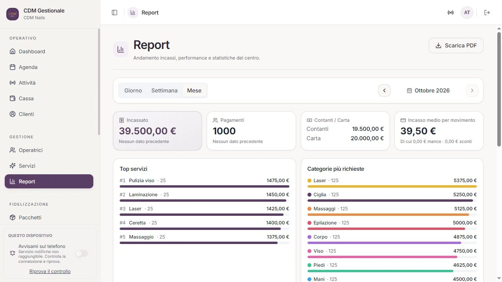
Task: Switch to the Giorno tab
Action: click(x=133, y=90)
